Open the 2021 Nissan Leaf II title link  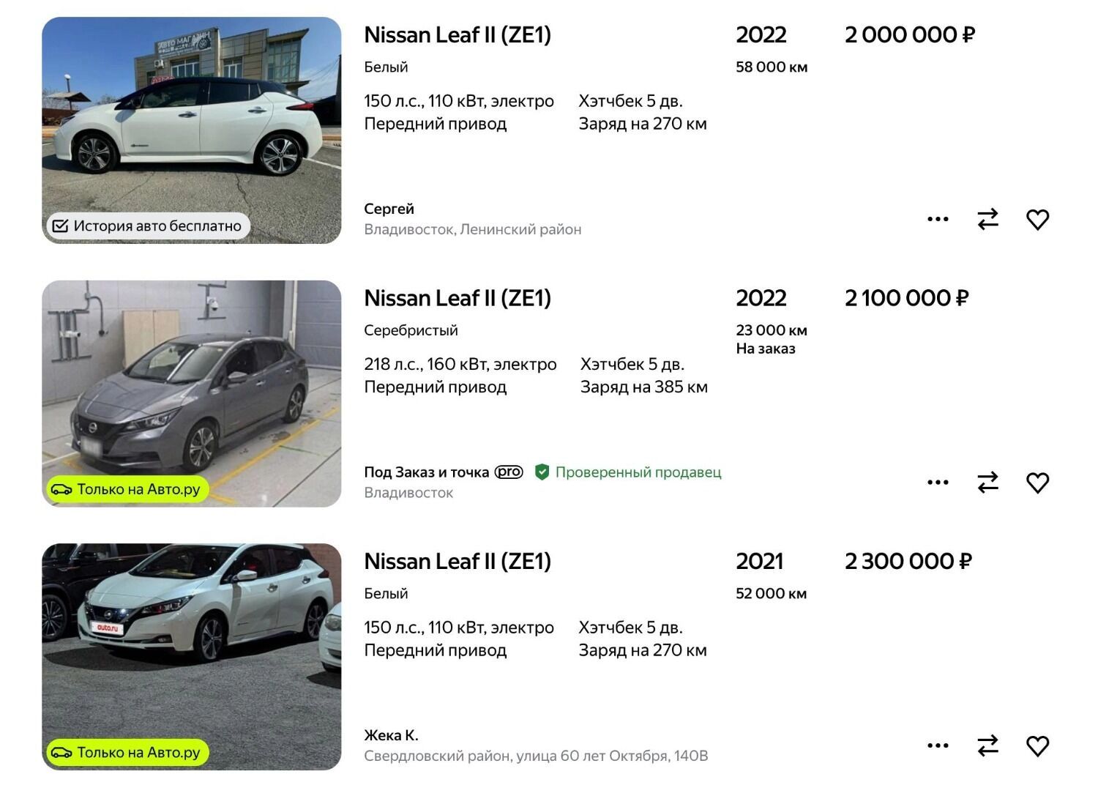click(x=457, y=562)
